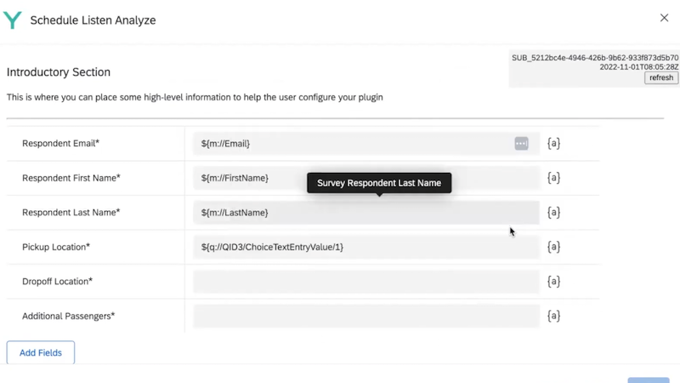Viewport: 680px width, 383px height.
Task: Click the Respondent First Name input field
Action: tap(366, 178)
